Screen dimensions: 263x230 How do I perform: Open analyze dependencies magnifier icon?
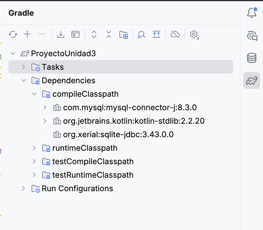tap(141, 35)
